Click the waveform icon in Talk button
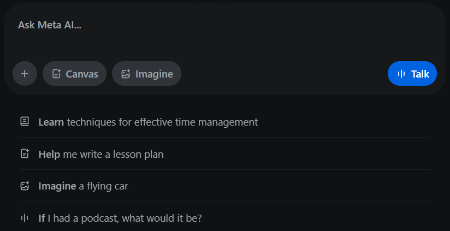 point(401,74)
